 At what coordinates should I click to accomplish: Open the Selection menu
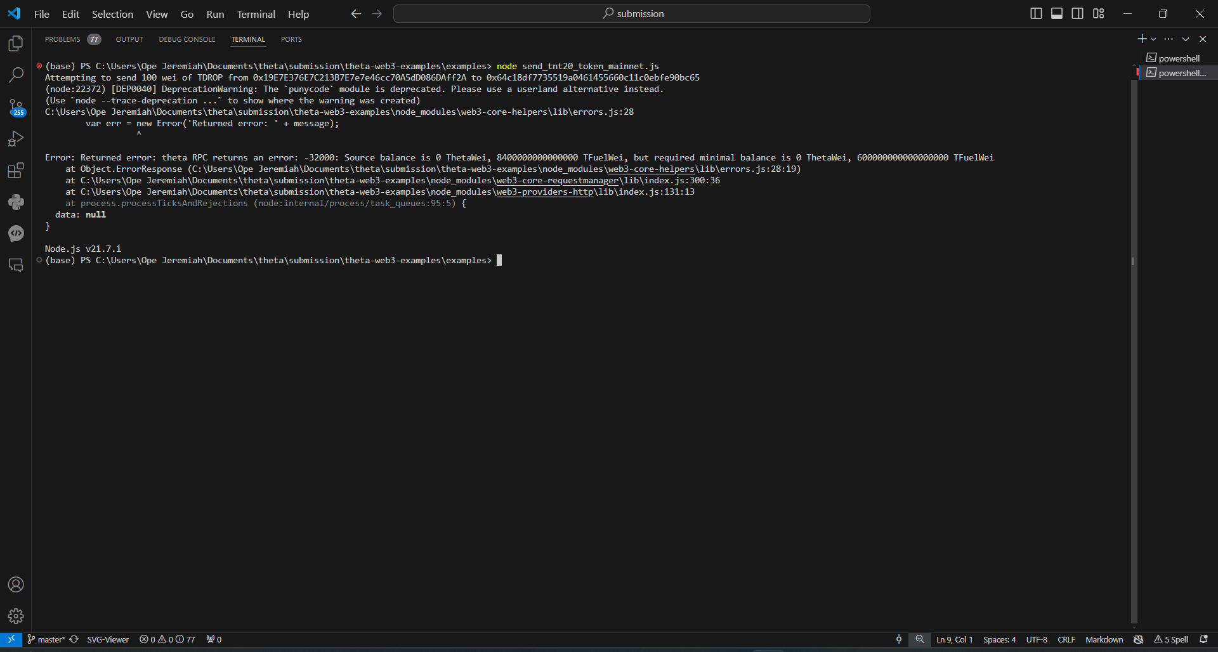point(112,14)
